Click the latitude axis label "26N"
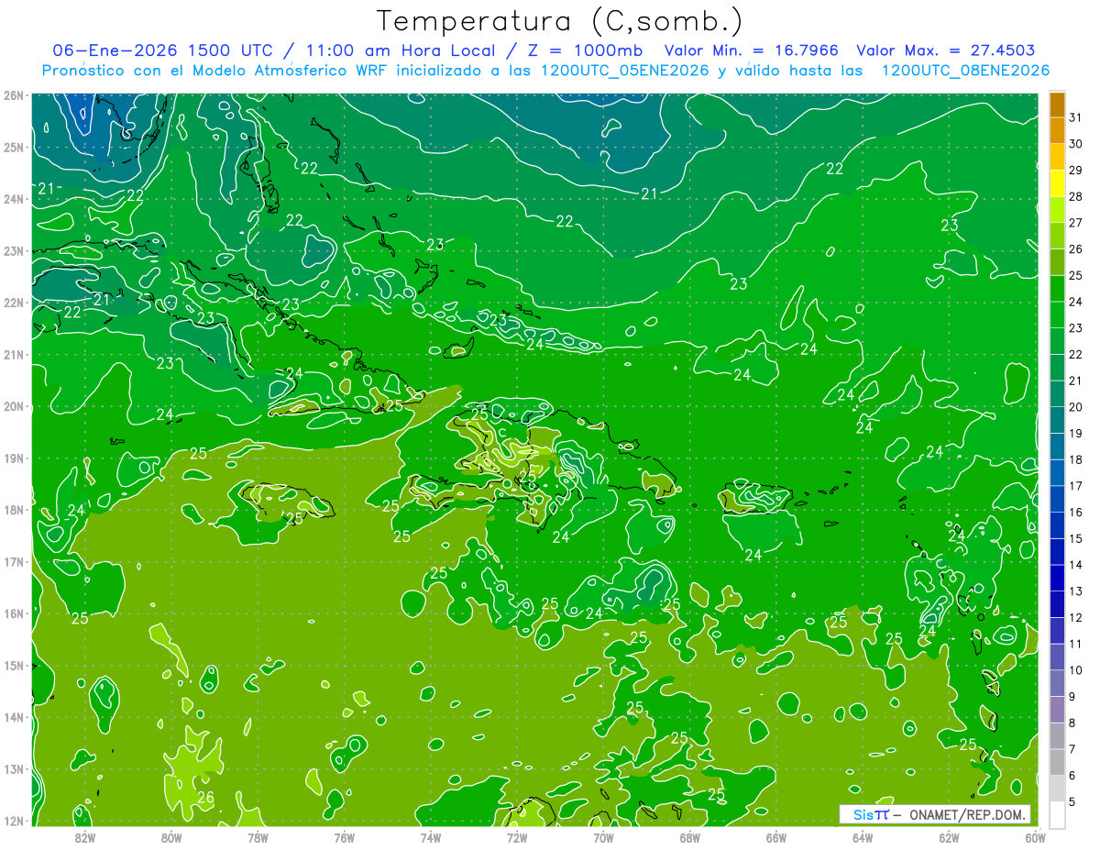1100x850 pixels. (x=15, y=95)
